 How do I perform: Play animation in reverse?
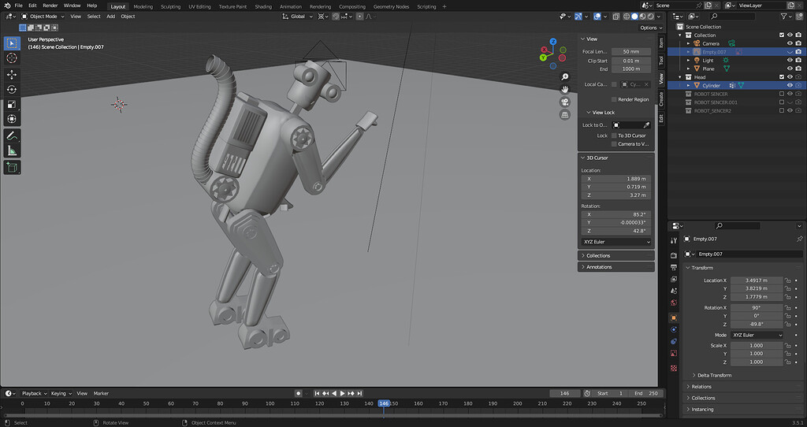[334, 394]
